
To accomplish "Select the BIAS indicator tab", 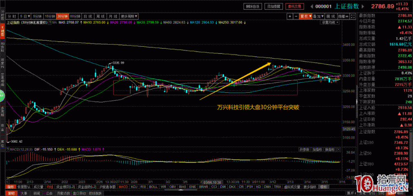I will coord(182,187).
